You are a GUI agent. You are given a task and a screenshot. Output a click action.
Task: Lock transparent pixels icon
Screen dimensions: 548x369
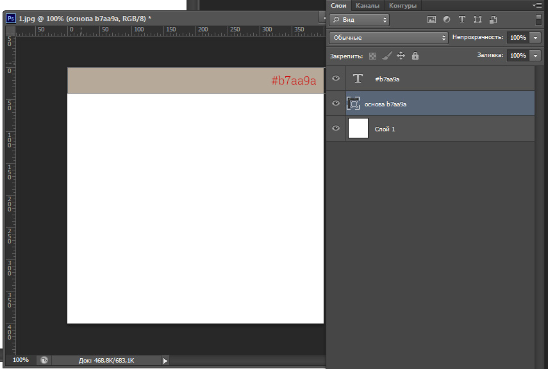pyautogui.click(x=373, y=56)
